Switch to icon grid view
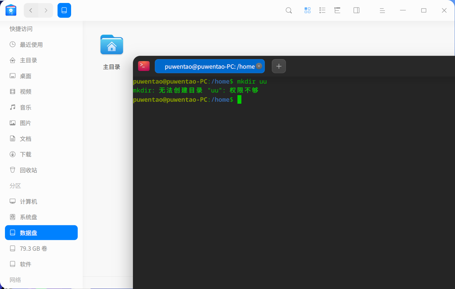 pos(308,11)
